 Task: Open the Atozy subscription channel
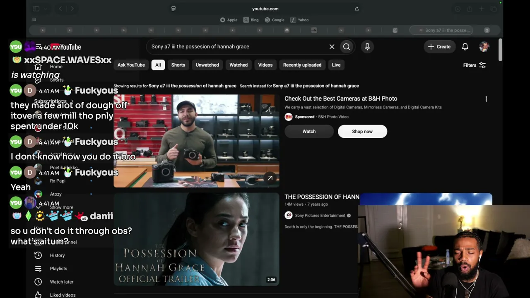click(55, 194)
